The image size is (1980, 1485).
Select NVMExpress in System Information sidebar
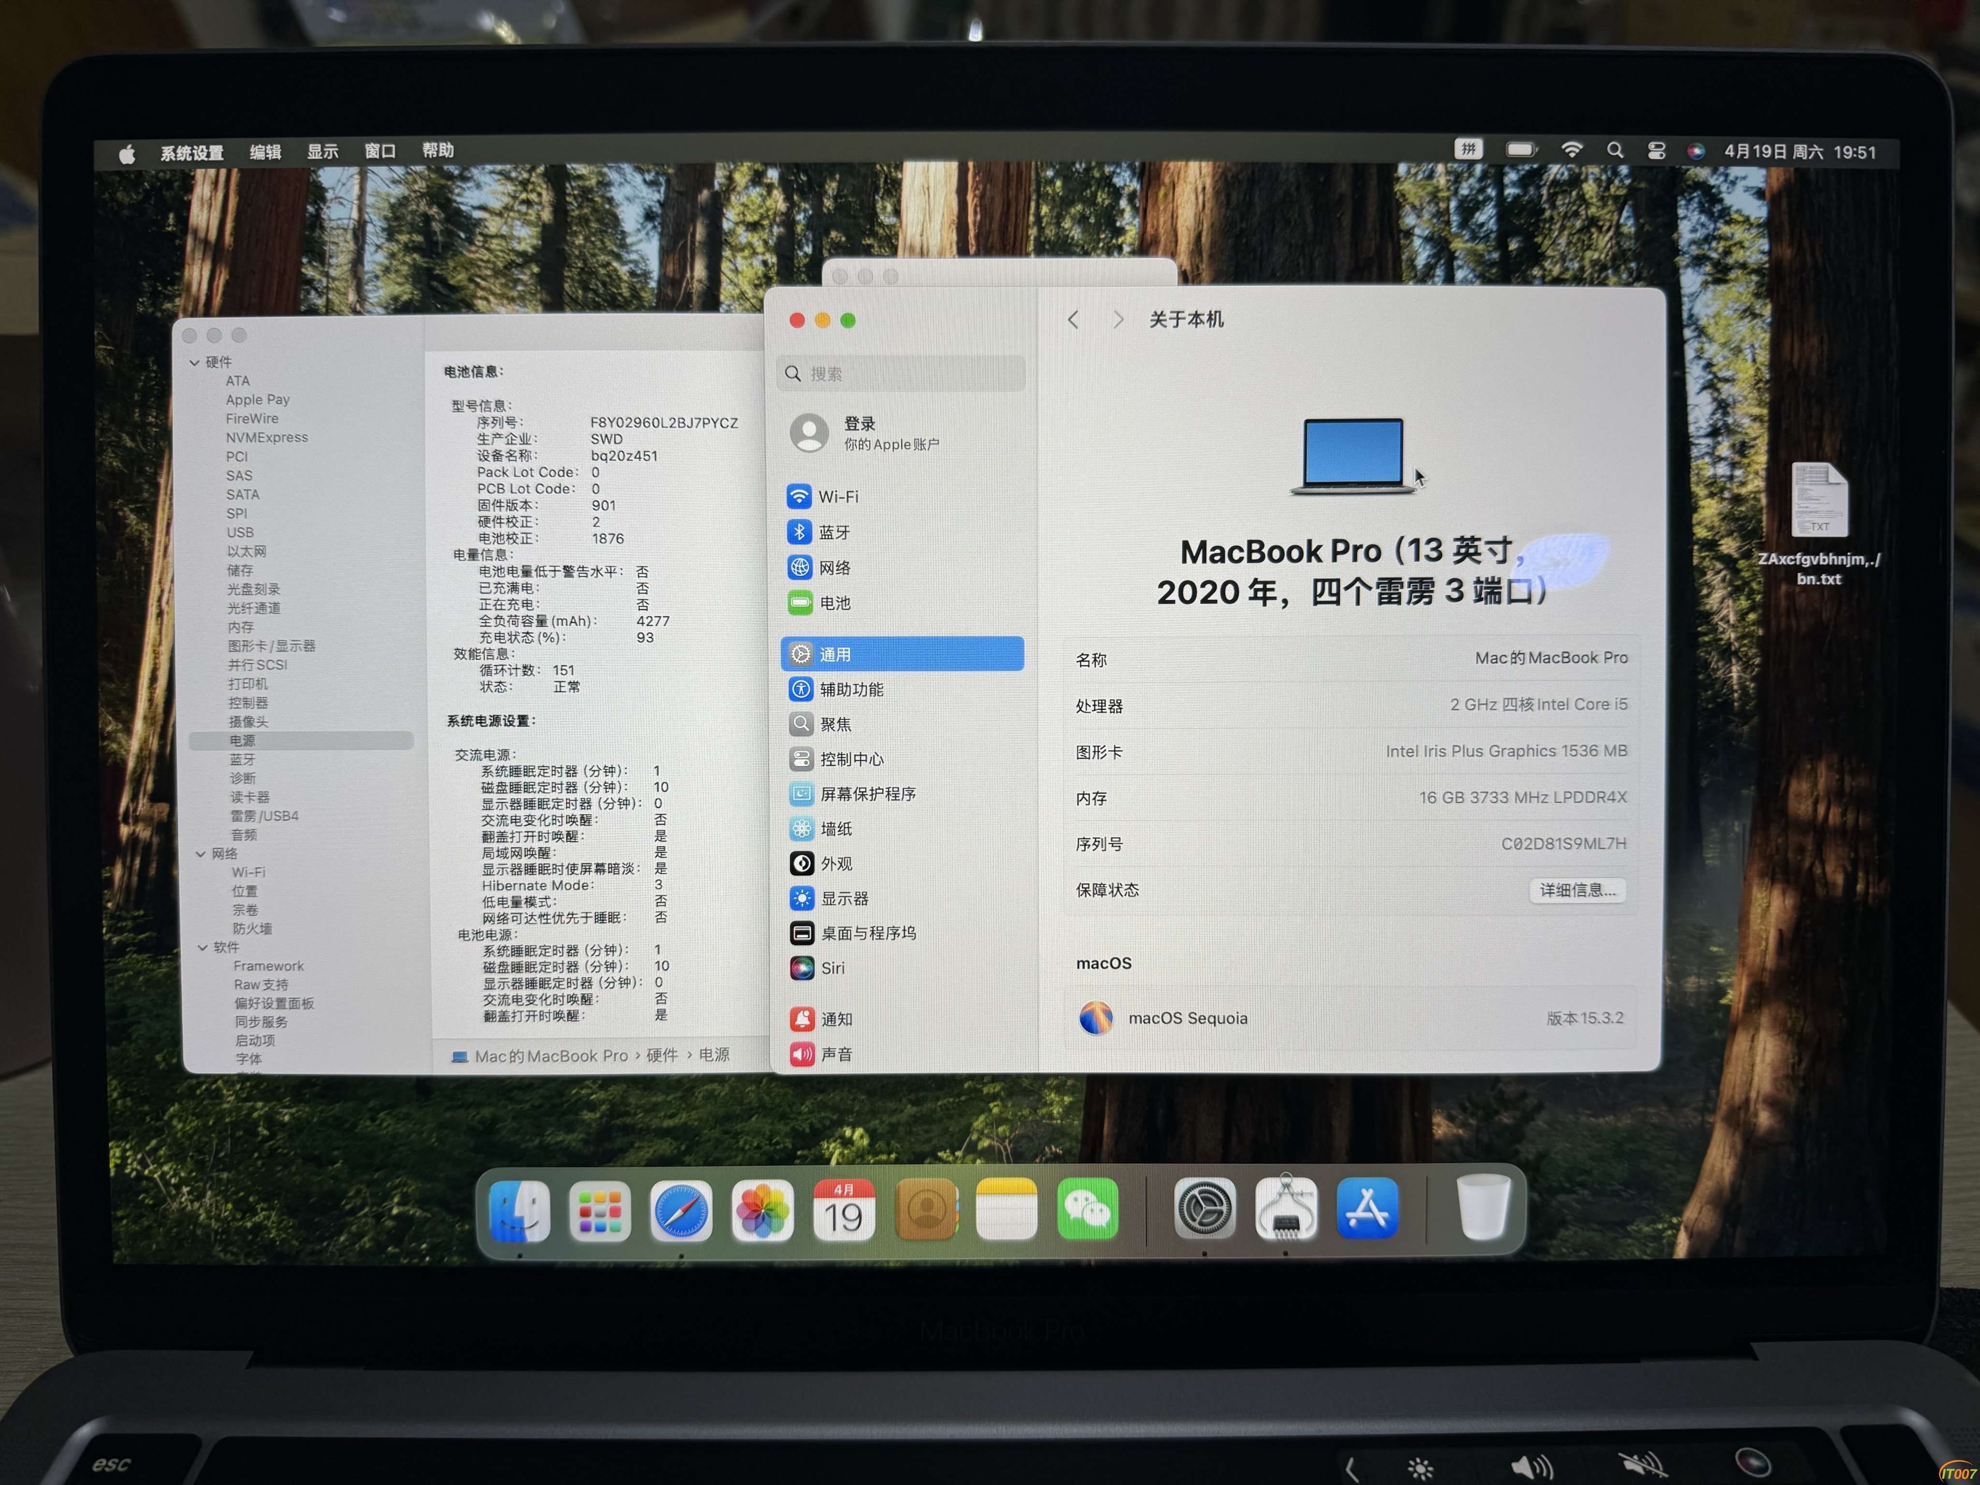(267, 437)
